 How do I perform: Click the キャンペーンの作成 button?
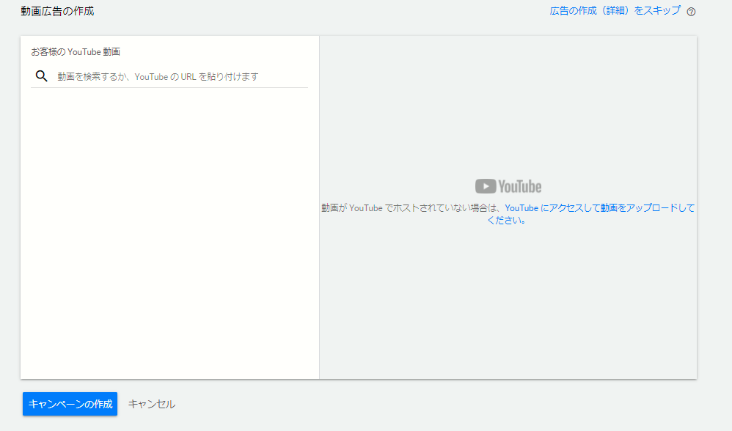70,404
